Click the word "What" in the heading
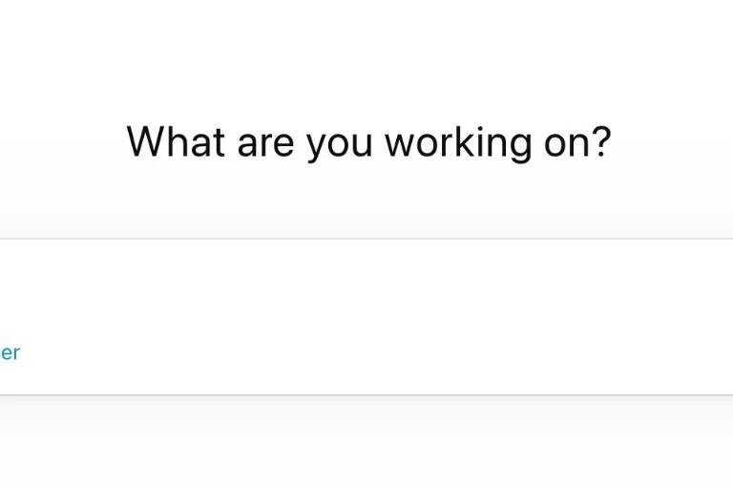 tap(176, 142)
